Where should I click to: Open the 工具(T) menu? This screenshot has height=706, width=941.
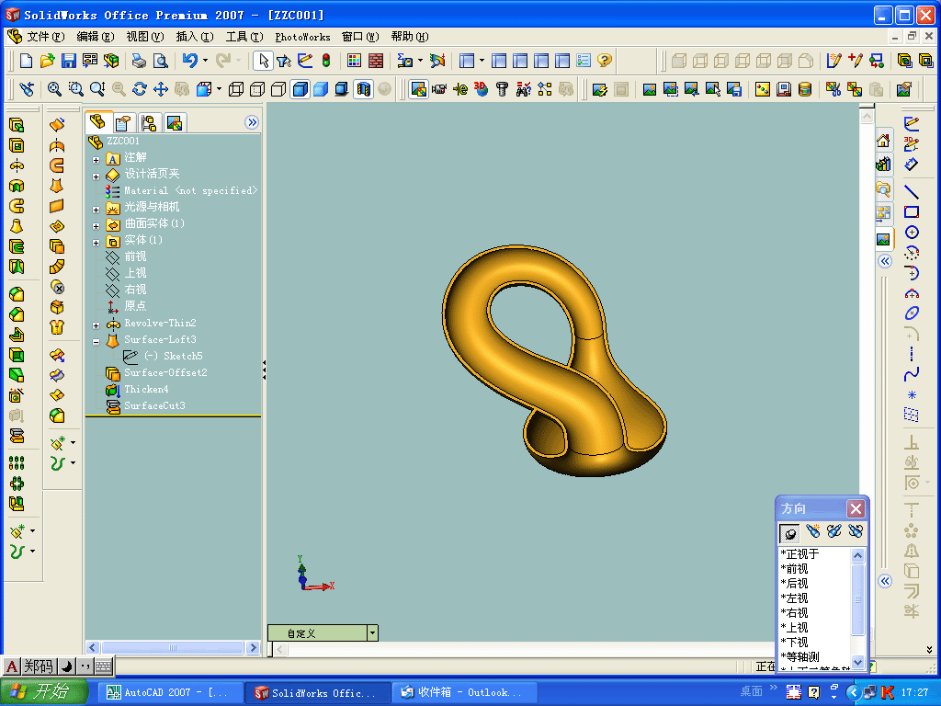[x=244, y=37]
